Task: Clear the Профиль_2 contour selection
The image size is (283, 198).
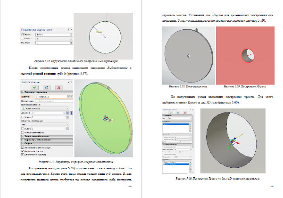Action: (x=68, y=97)
